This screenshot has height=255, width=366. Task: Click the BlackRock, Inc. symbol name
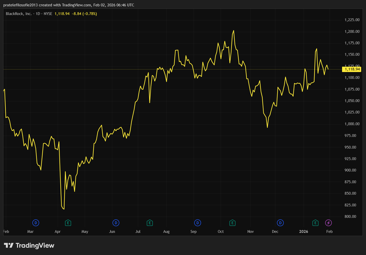tap(19, 14)
